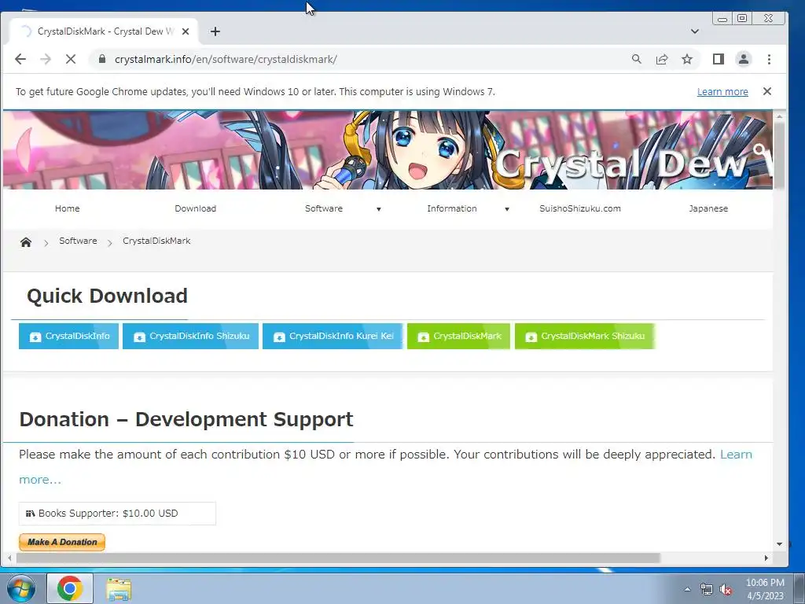
Task: Download CrystalDiskMark Shizuku edition
Action: point(585,336)
